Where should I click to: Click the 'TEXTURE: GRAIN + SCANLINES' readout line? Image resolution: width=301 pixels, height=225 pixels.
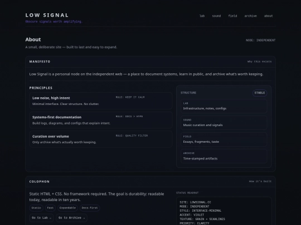[x=202, y=219]
